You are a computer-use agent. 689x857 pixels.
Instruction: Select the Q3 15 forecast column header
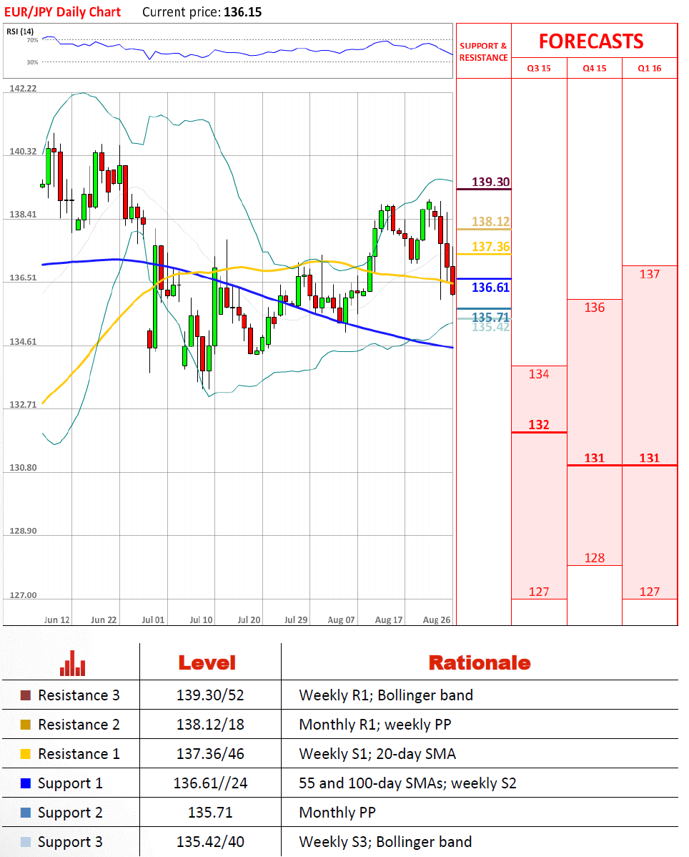539,69
